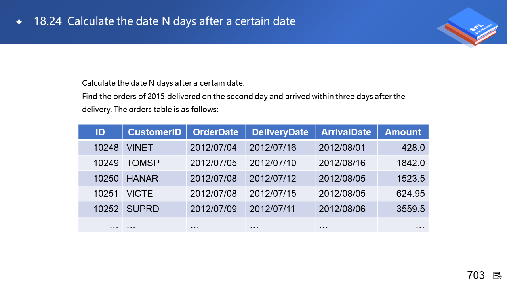The width and height of the screenshot is (507, 285).
Task: Select the order ID 10248 cell
Action: coord(106,148)
